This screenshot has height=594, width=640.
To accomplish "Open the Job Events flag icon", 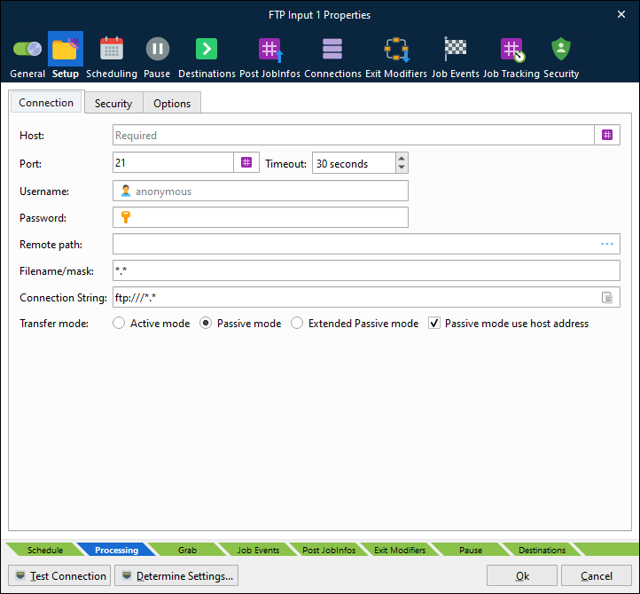I will click(455, 49).
